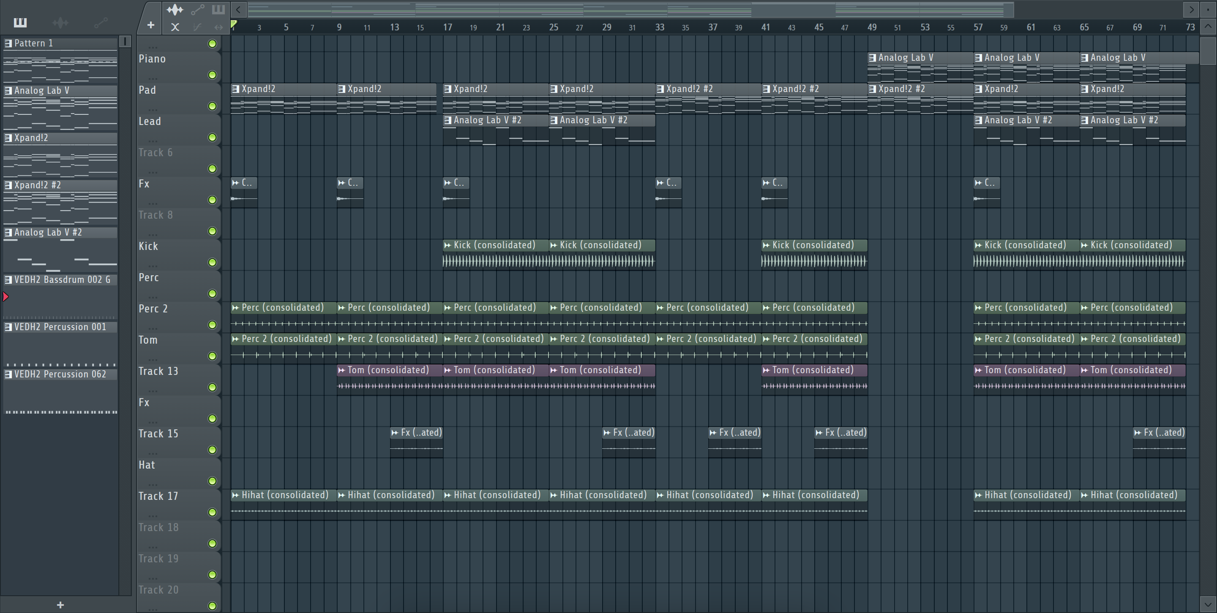The width and height of the screenshot is (1217, 613).
Task: Open Kick track options dots
Action: [x=152, y=265]
